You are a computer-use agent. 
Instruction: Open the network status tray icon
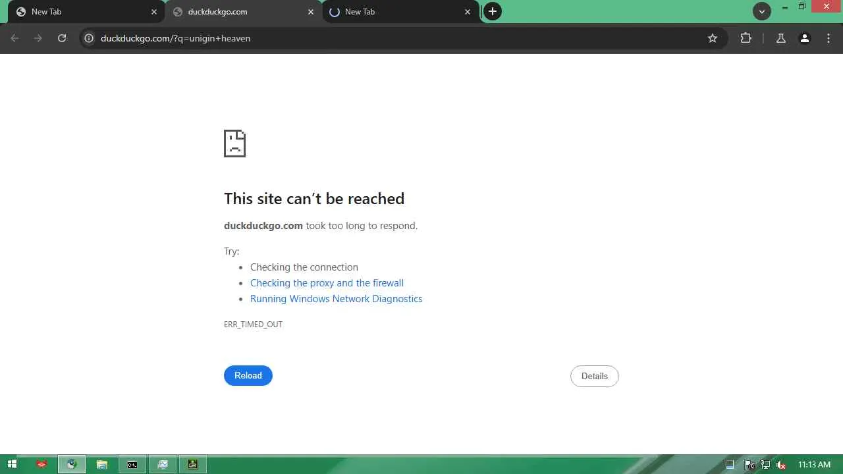(765, 465)
